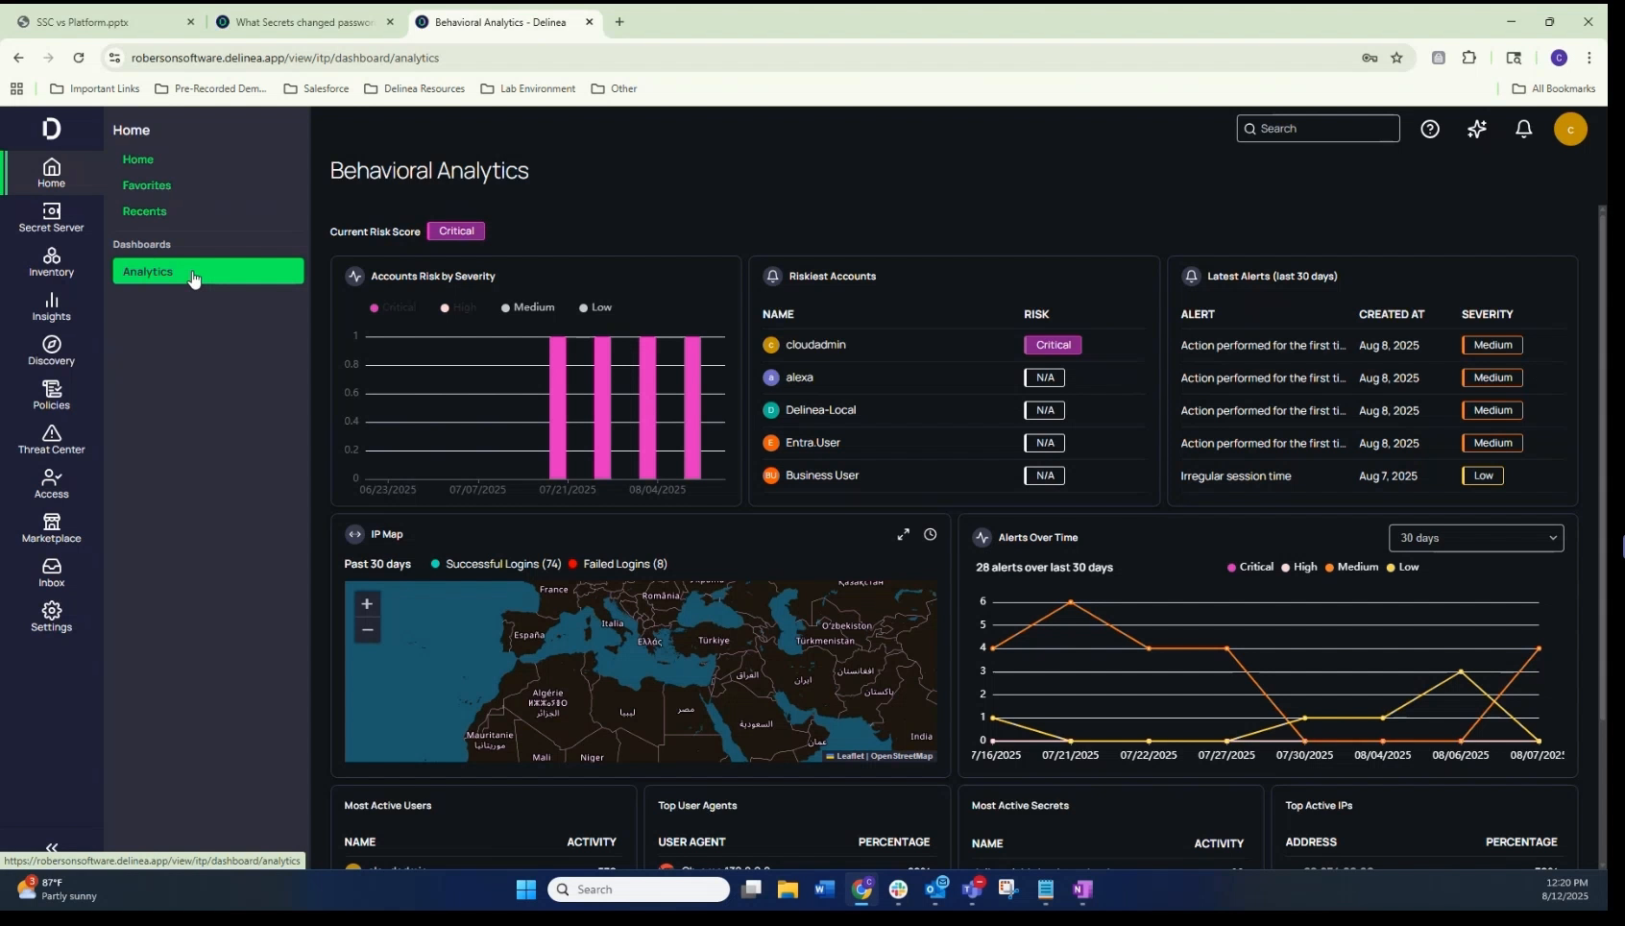Open Secret Server from the sidebar
1625x926 pixels.
(x=51, y=218)
